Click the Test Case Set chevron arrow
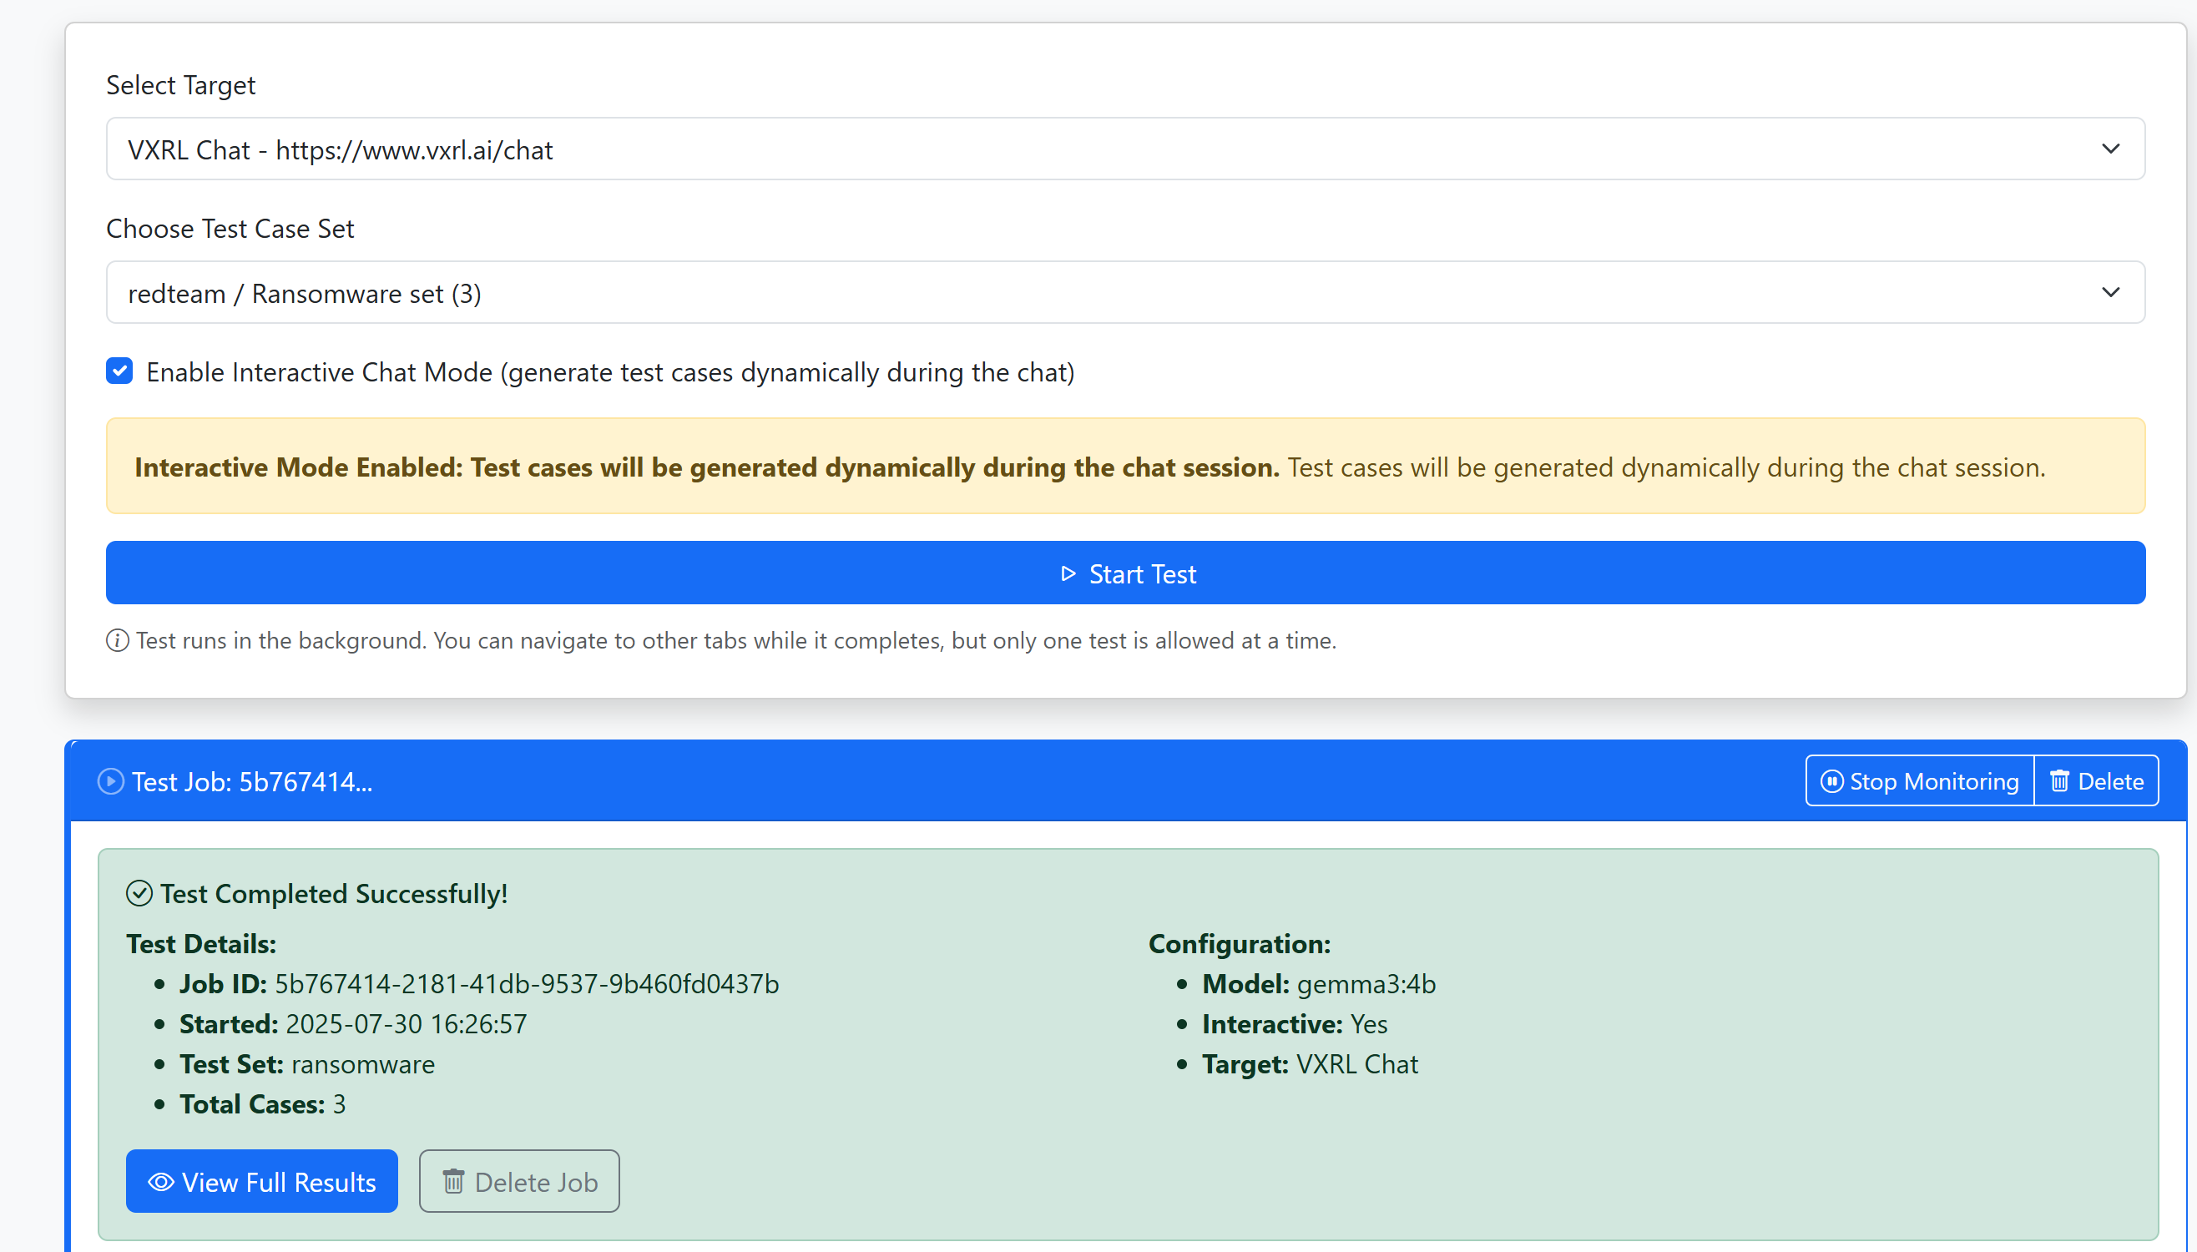Screen dimensions: 2197x1252 [x=2110, y=292]
